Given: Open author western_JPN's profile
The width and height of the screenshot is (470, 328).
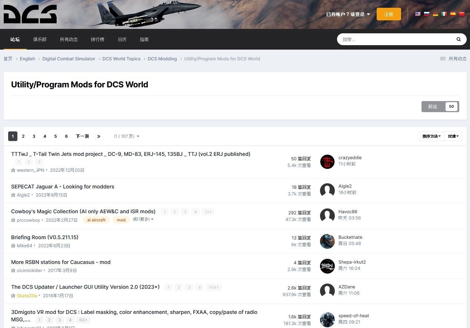Looking at the screenshot, I should 30,170.
